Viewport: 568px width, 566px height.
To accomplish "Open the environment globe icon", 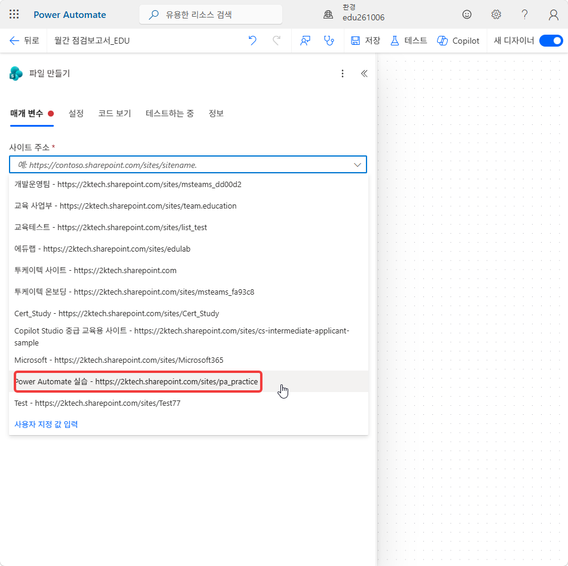I will pos(328,14).
